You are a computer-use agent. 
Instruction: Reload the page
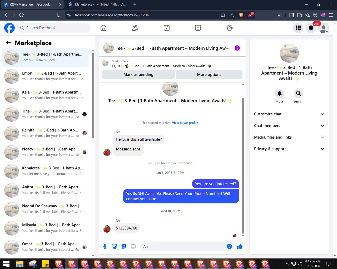coord(22,15)
